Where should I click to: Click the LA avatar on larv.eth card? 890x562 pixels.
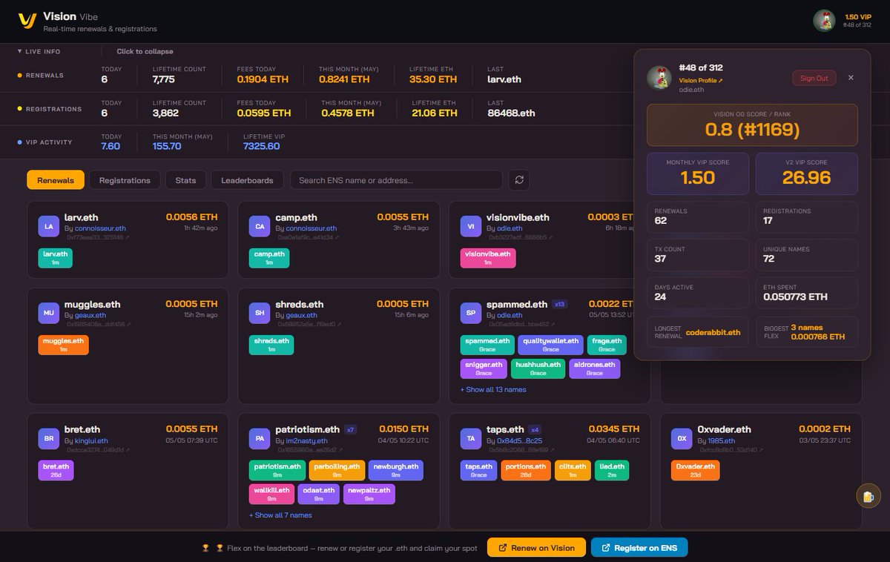tap(48, 226)
